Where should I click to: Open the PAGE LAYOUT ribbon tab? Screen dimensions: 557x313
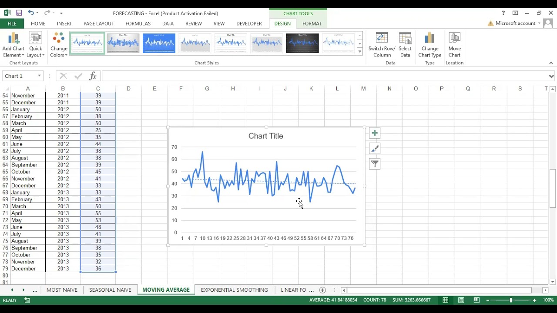pyautogui.click(x=99, y=23)
